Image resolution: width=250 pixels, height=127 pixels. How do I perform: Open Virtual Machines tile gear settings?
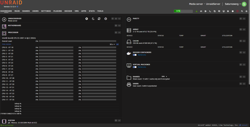click(240, 64)
